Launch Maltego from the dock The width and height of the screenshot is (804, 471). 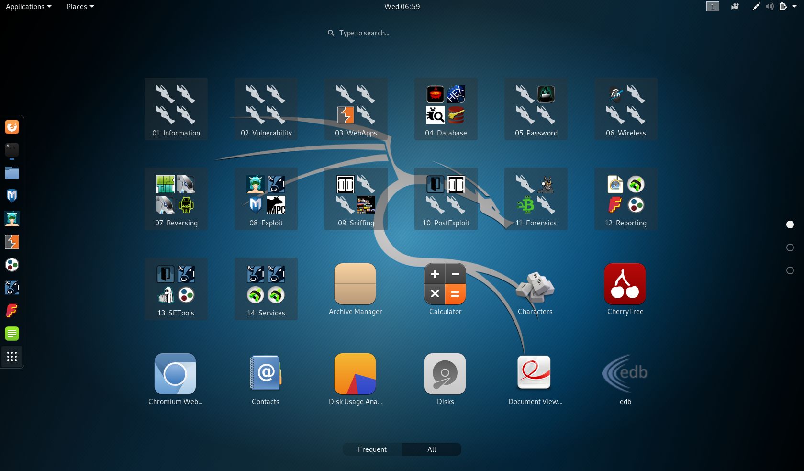click(12, 265)
